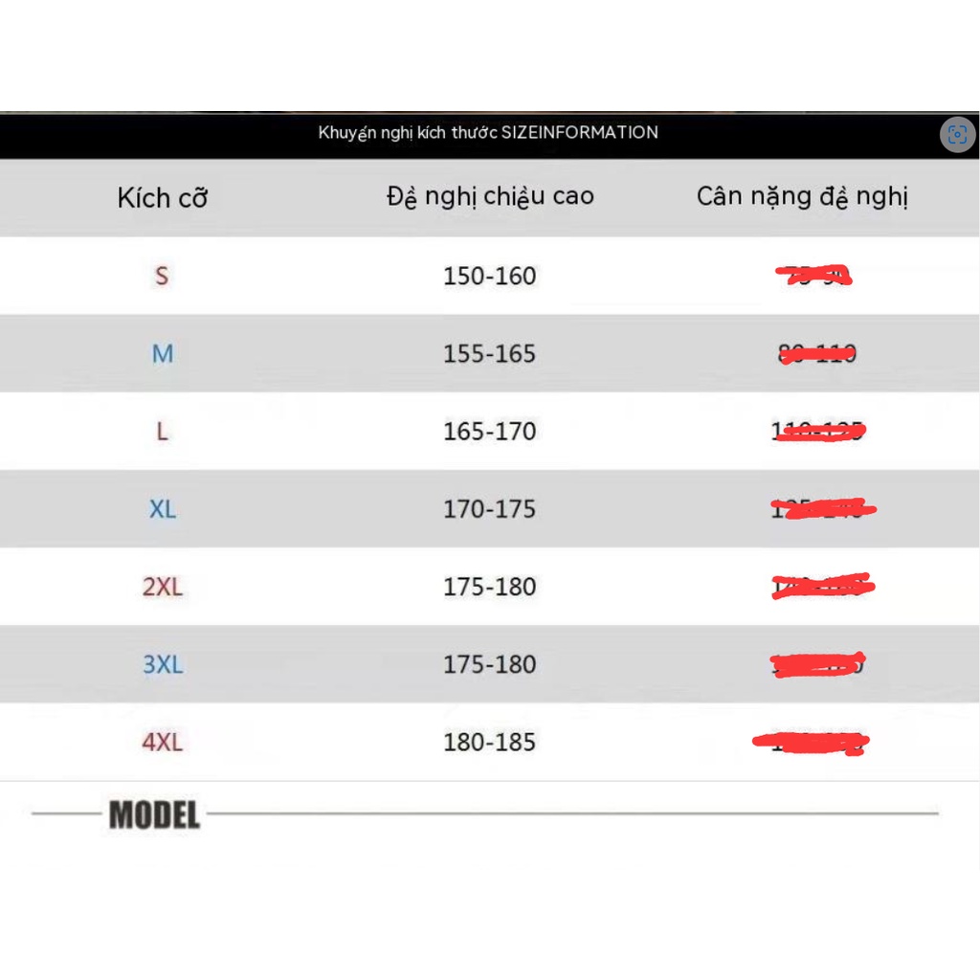Click the MODEL section heading
The width and height of the screenshot is (980, 980).
pyautogui.click(x=155, y=815)
